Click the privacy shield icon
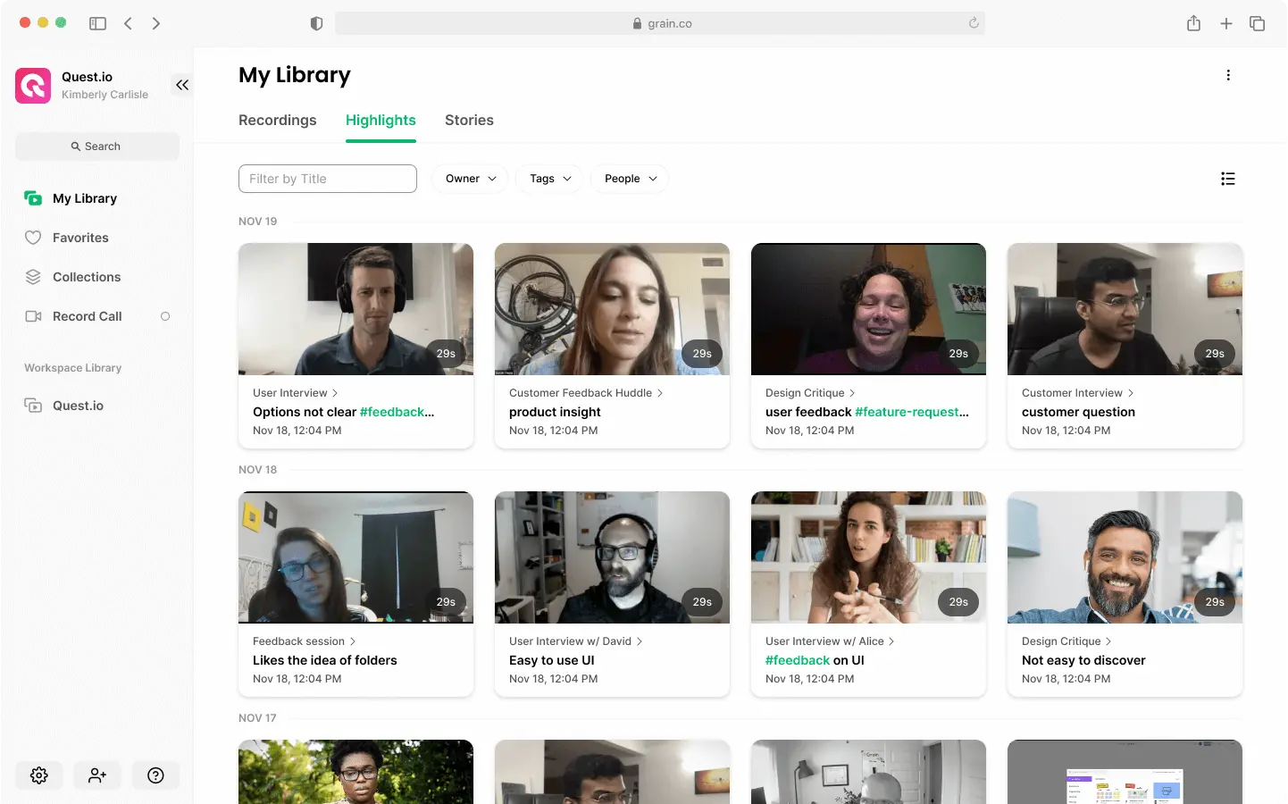The width and height of the screenshot is (1288, 804). click(x=316, y=23)
